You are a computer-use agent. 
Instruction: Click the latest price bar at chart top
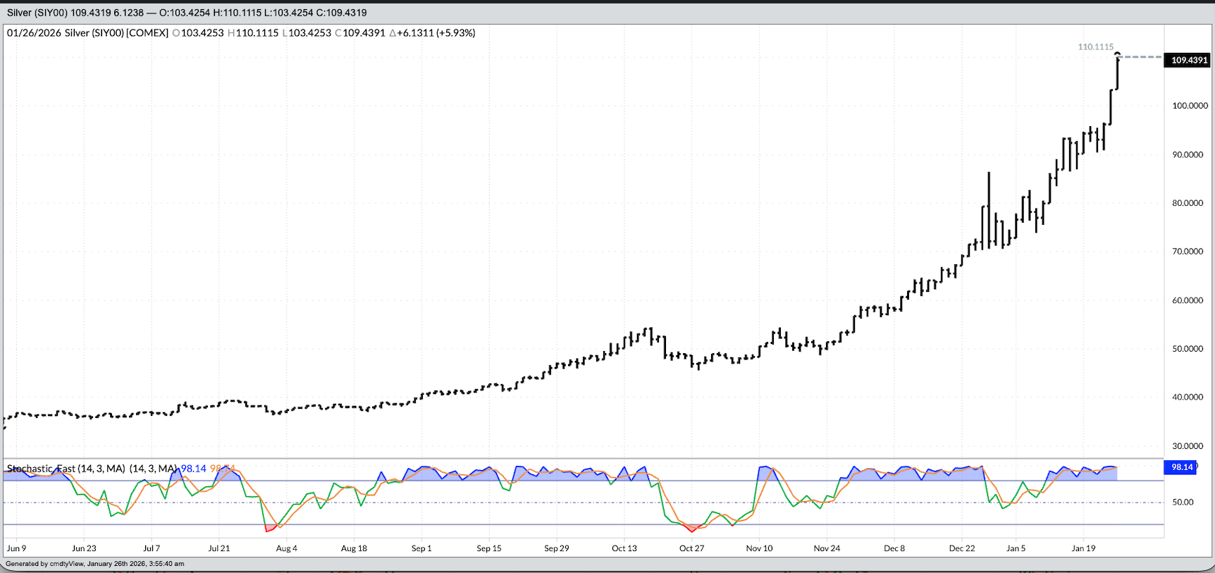coord(1117,72)
